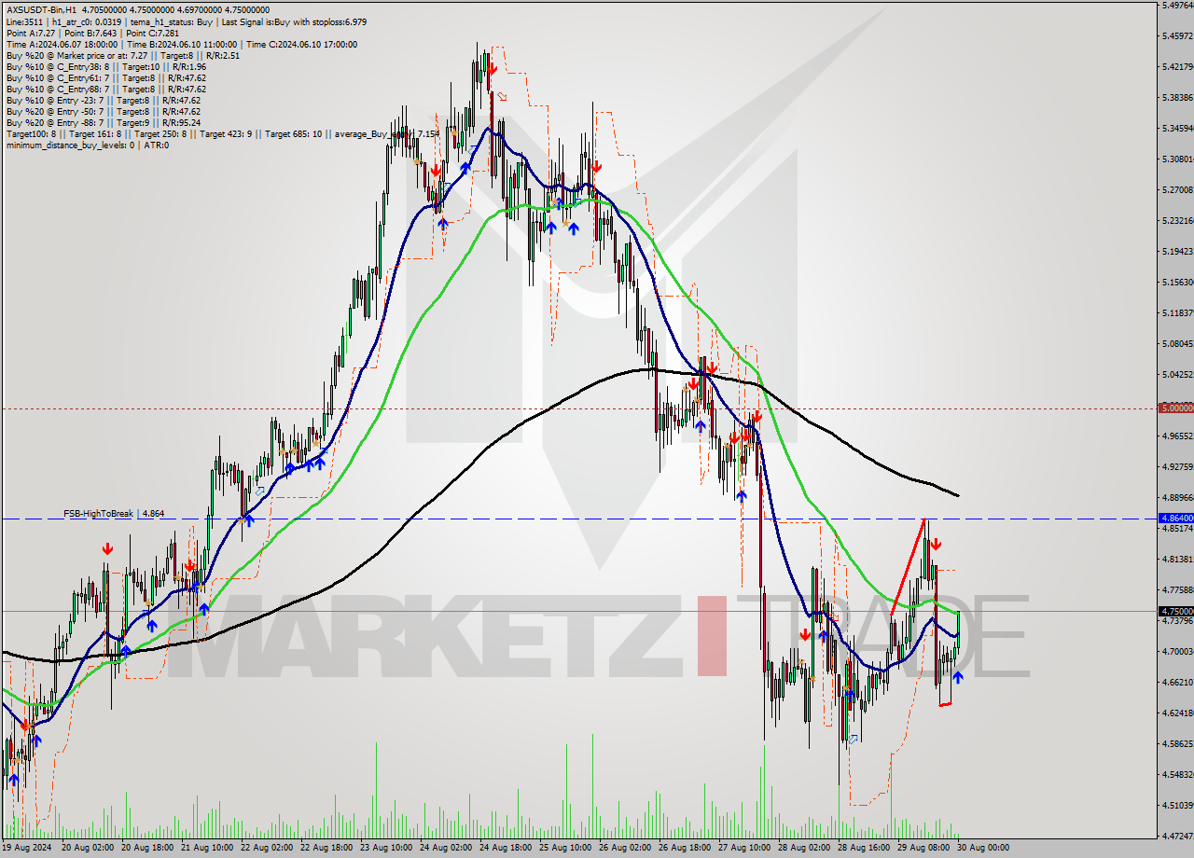Click 'Time A:2024.06.07 18:00:00' text
This screenshot has height=858, width=1194.
pos(62,44)
